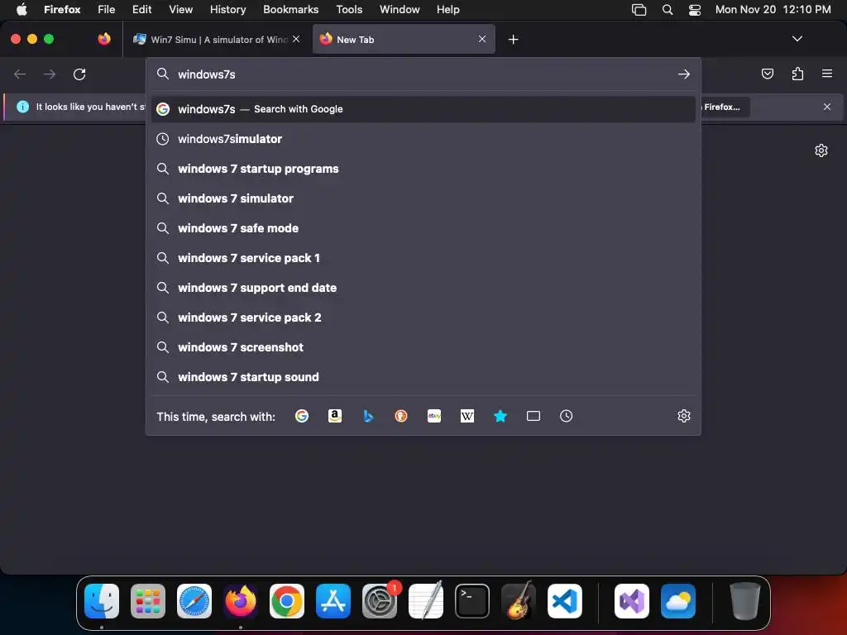Close the Win7 Simu tab
The width and height of the screenshot is (847, 635).
pyautogui.click(x=296, y=39)
